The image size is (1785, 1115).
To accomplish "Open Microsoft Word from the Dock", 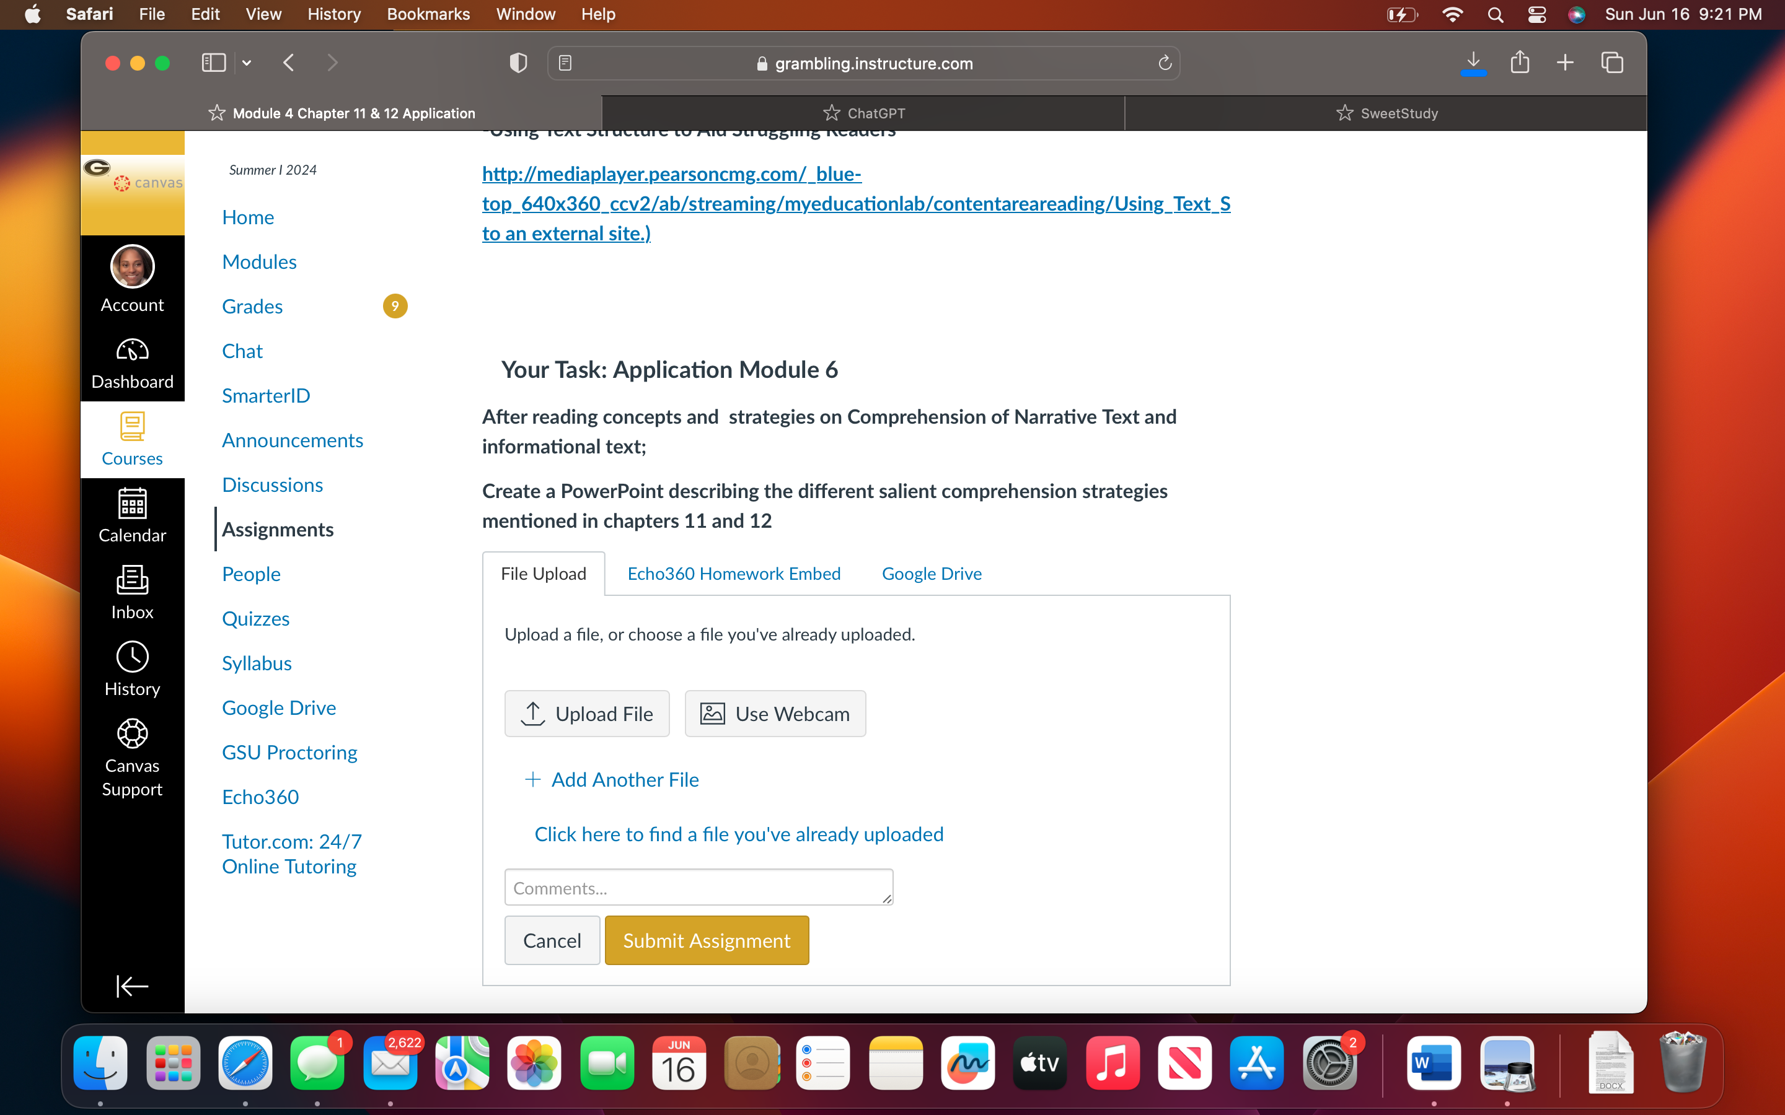I will click(1434, 1062).
